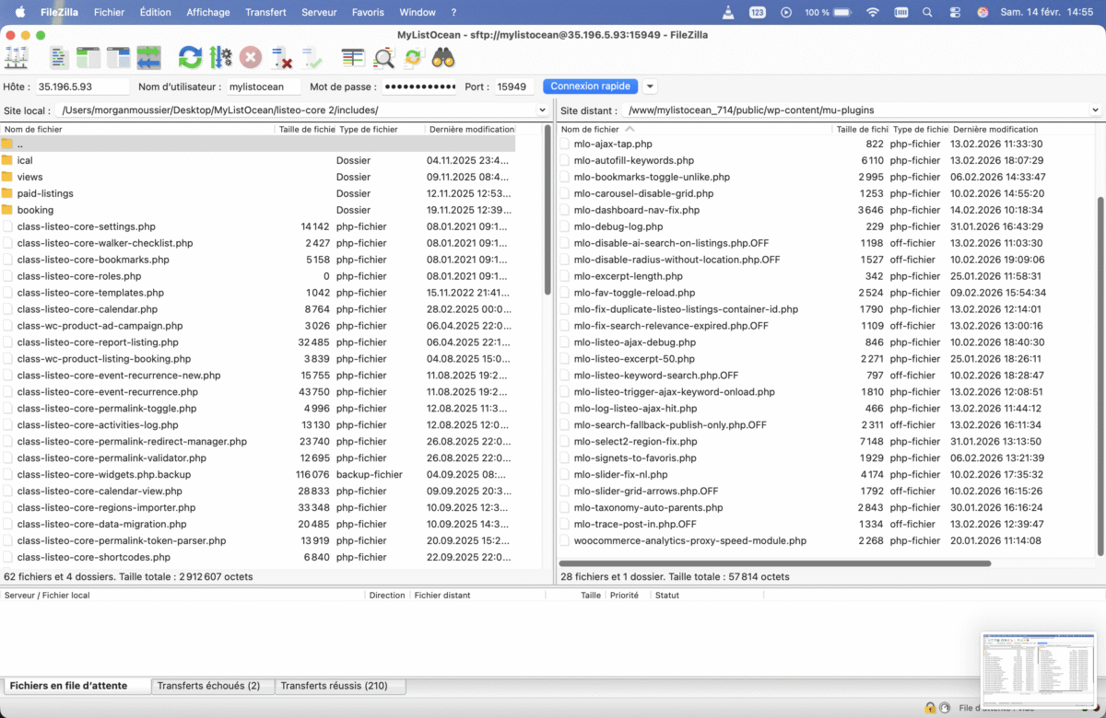Click the process transfer queue icon
This screenshot has height=718, width=1106.
click(220, 58)
